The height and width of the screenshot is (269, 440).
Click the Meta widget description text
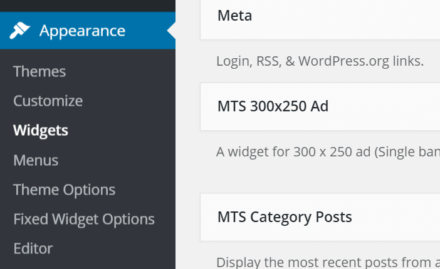(x=320, y=61)
